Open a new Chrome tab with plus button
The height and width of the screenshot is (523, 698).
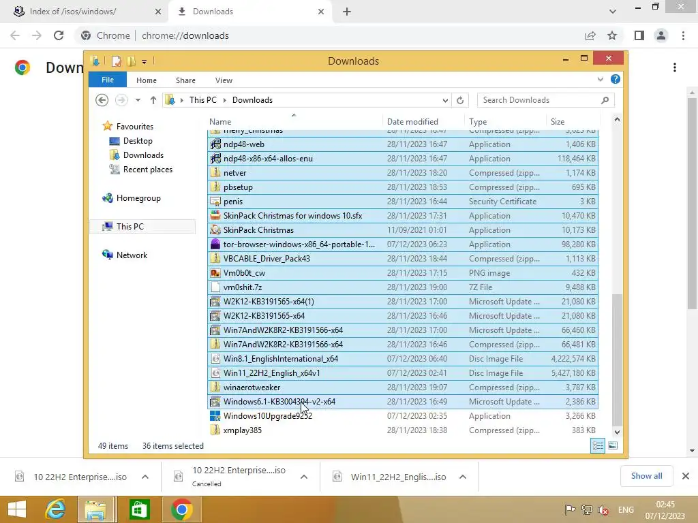point(347,12)
